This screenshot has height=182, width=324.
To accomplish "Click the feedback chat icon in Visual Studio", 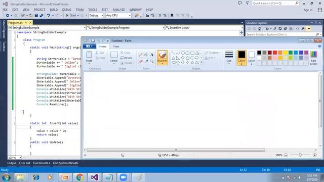I will [x=239, y=3].
